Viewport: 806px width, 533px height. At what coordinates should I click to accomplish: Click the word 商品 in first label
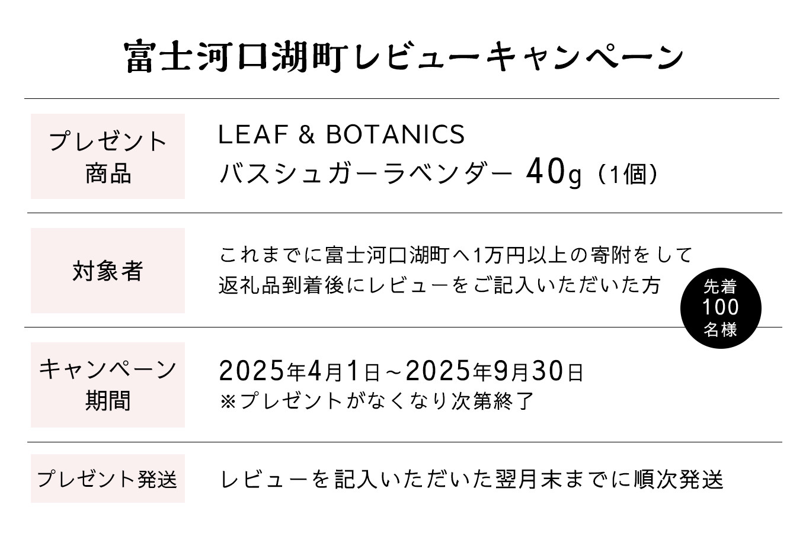(108, 174)
